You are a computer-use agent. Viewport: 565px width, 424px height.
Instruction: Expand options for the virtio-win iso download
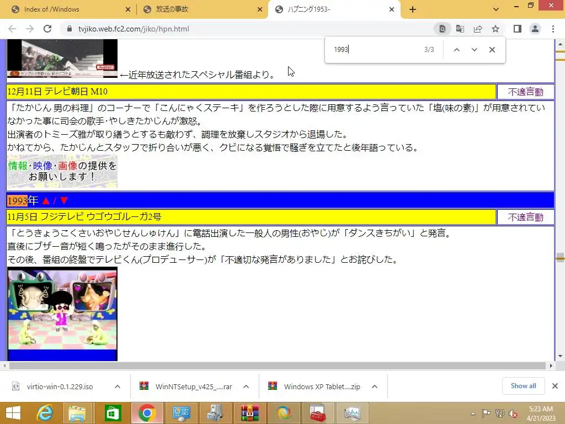pyautogui.click(x=118, y=386)
